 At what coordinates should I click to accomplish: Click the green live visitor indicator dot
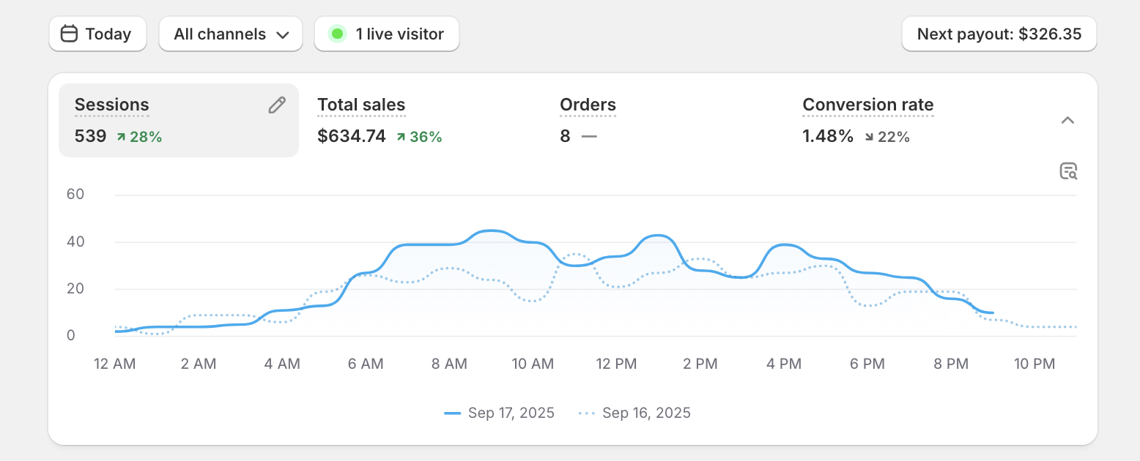337,34
